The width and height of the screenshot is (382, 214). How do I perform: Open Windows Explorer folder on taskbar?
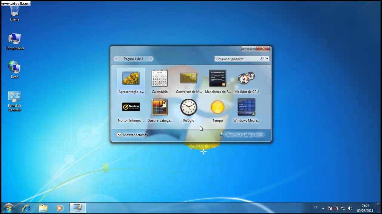pyautogui.click(x=43, y=208)
